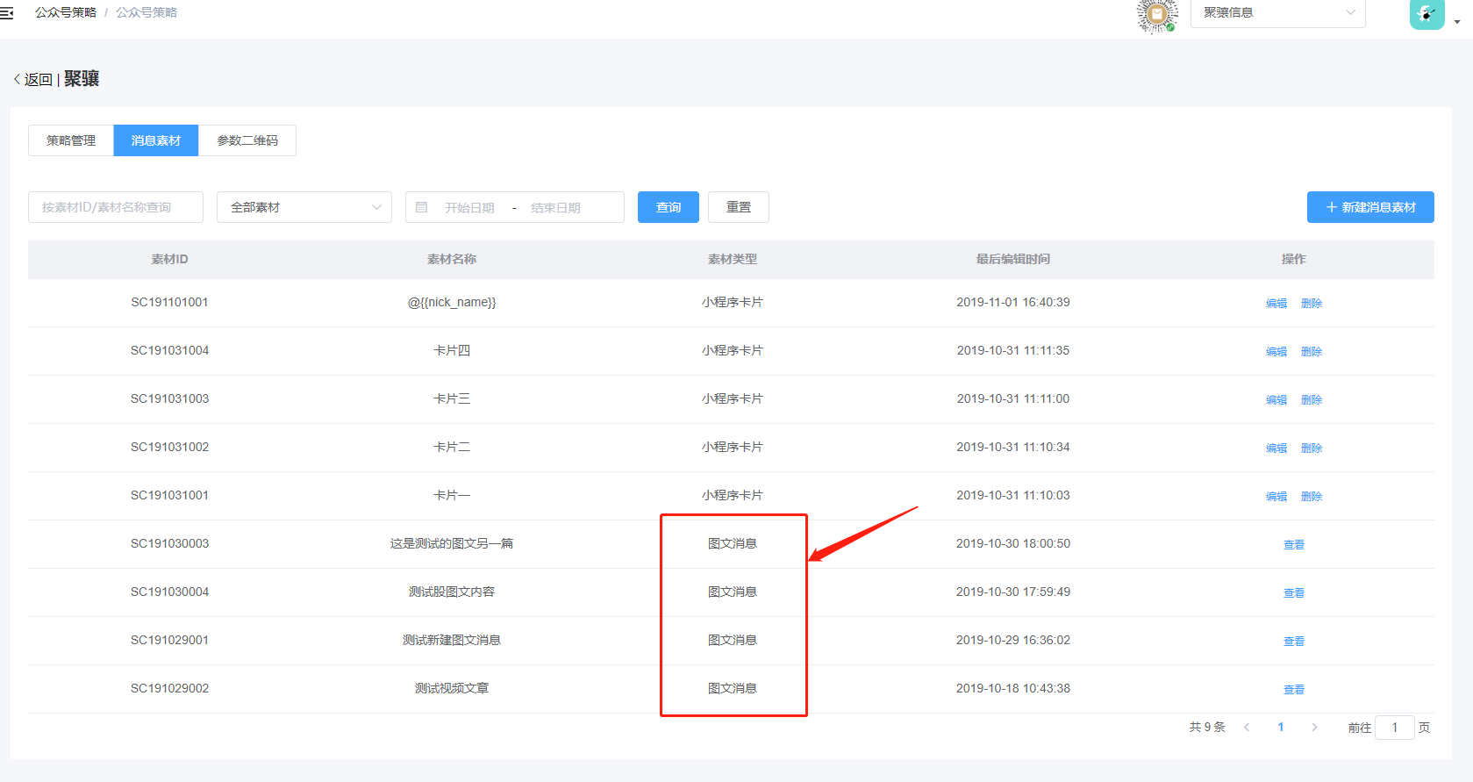Toggle the sidebar collapse hamburger icon
The width and height of the screenshot is (1473, 782).
pyautogui.click(x=7, y=13)
